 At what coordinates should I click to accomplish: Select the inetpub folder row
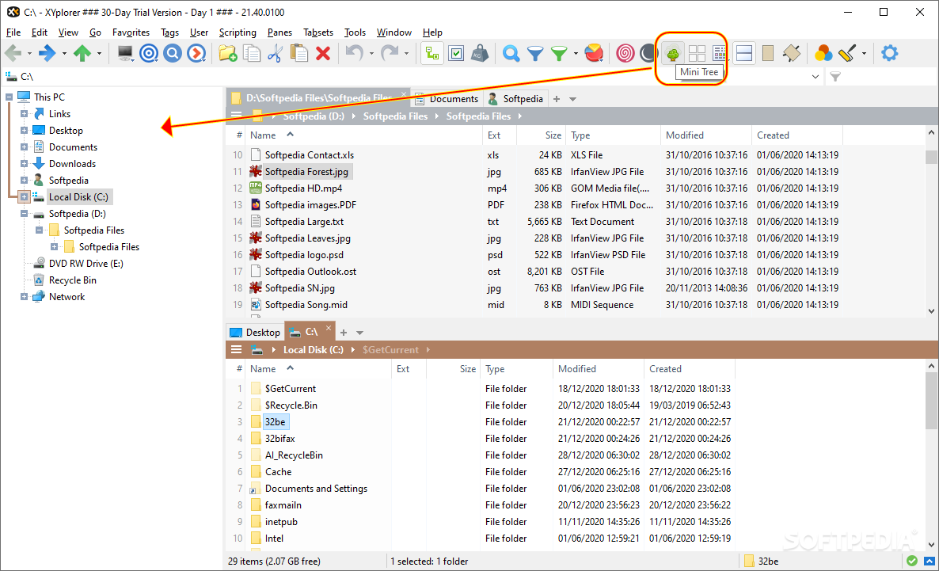click(x=281, y=522)
